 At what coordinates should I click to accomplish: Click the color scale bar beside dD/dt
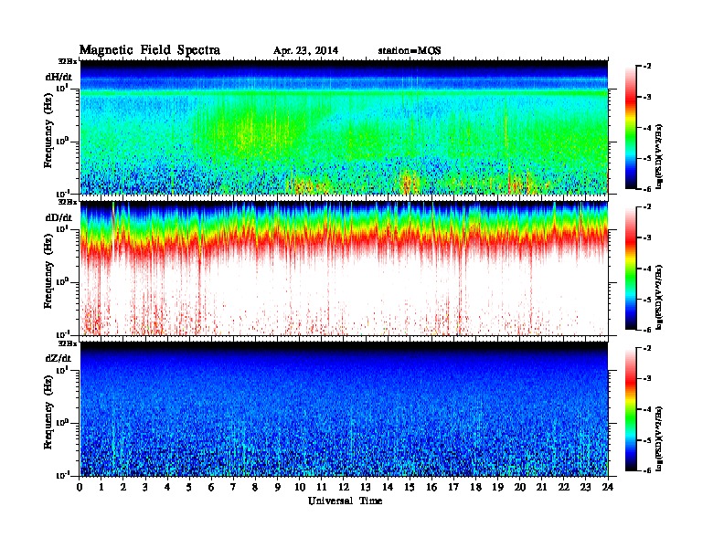click(631, 268)
